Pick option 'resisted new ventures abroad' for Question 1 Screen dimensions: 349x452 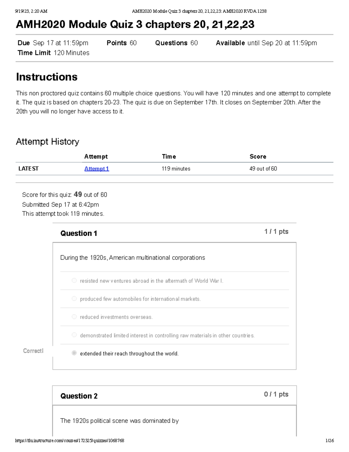coord(74,280)
